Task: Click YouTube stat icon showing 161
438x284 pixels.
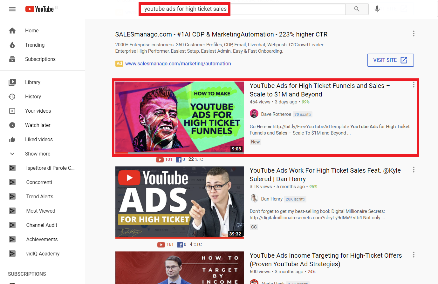Action: pos(161,245)
